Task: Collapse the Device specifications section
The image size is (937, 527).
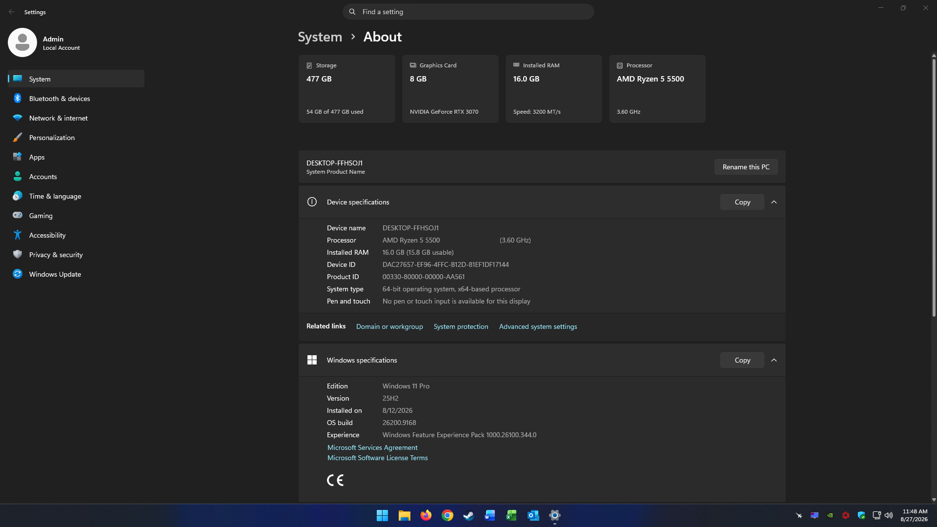Action: click(x=774, y=202)
